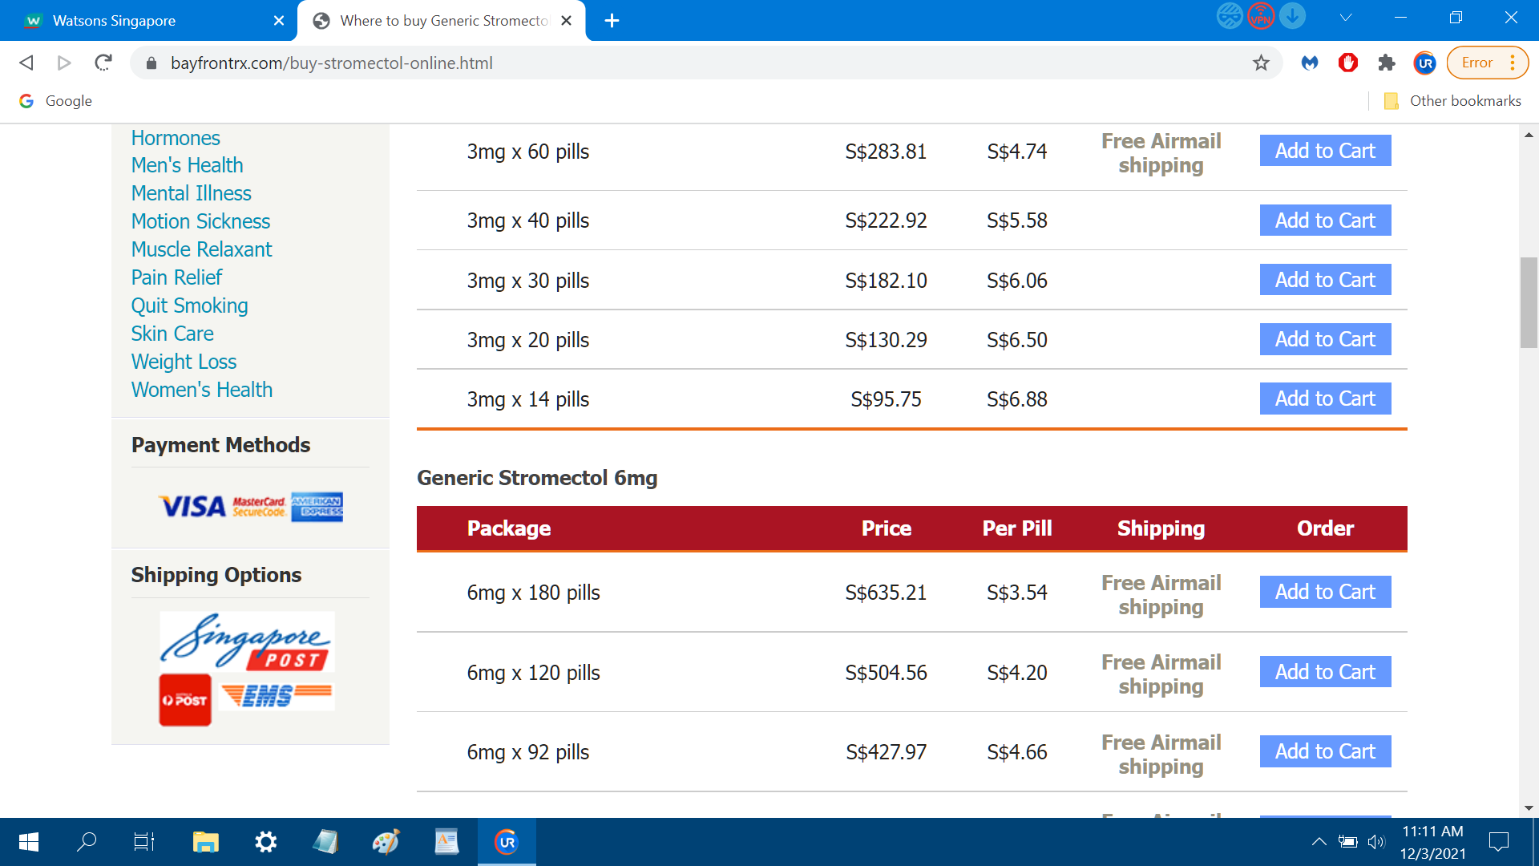Add 3mg x 20 pills to cart
Viewport: 1539px width, 866px height.
coord(1325,339)
